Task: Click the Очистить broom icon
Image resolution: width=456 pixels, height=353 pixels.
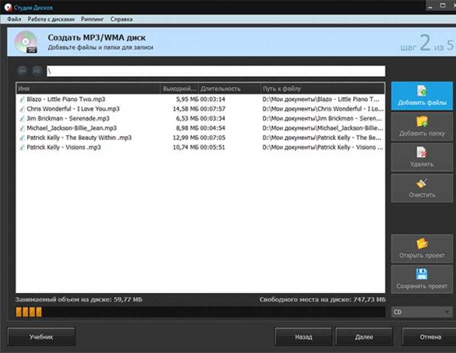Action: [x=422, y=183]
